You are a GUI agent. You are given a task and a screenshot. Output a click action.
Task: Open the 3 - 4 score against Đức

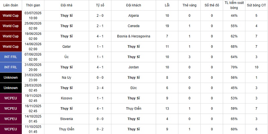click(100, 88)
